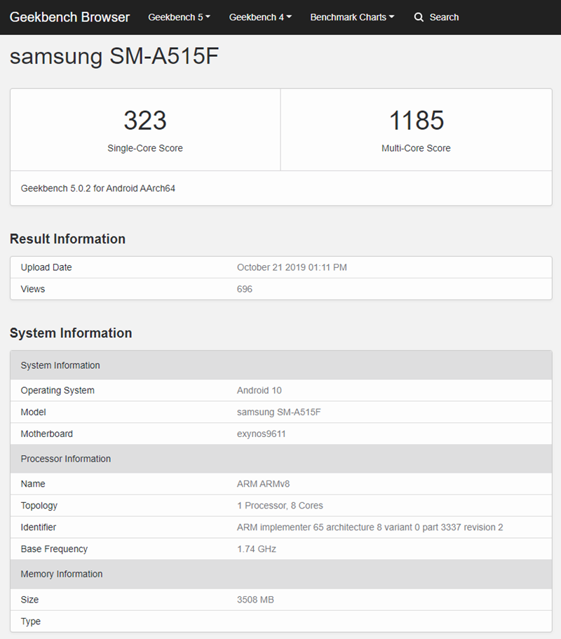
Task: Select the Processor Information header row
Action: 280,459
